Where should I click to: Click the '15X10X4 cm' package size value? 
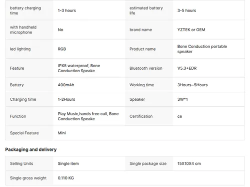(189, 163)
